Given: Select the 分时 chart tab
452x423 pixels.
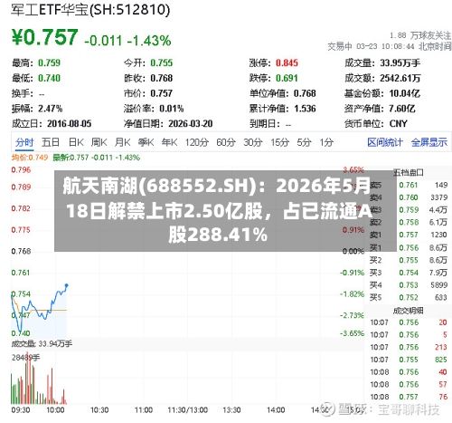Looking at the screenshot, I should (24, 142).
